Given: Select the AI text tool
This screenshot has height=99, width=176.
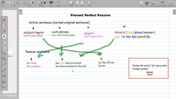Looking at the screenshot, I should pyautogui.click(x=4, y=76).
